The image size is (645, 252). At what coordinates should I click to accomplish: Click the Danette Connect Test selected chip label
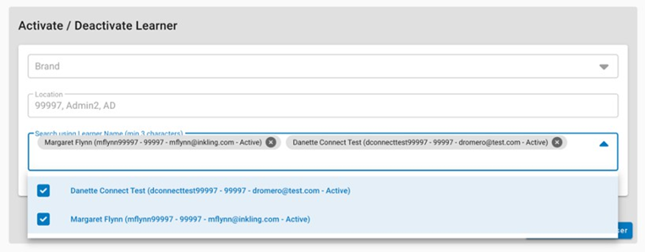point(420,143)
